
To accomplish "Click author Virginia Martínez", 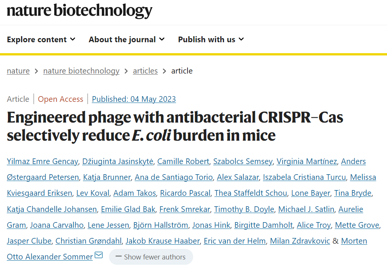I will (307, 161).
